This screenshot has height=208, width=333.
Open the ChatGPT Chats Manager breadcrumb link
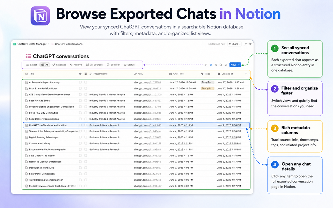(32, 44)
